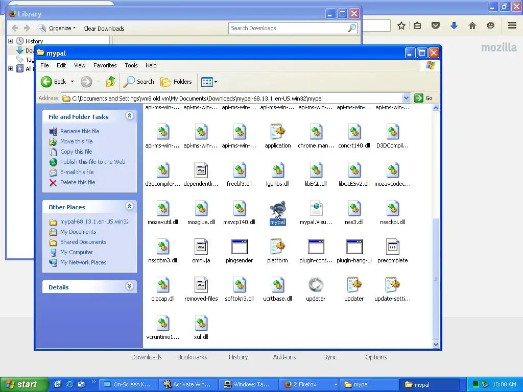This screenshot has width=523, height=392.
Task: Open the Tools menu
Action: 131,65
